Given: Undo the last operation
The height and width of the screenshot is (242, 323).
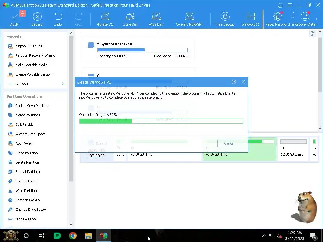Looking at the screenshot, I should point(58,19).
